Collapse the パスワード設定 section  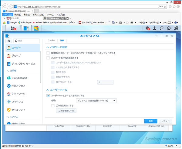coord(48,47)
